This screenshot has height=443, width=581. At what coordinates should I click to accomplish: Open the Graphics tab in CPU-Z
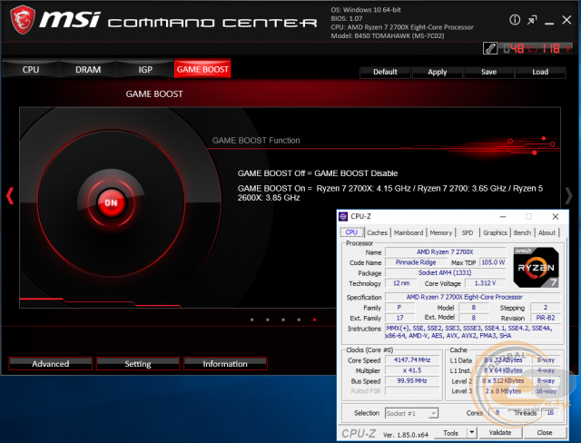click(x=495, y=232)
